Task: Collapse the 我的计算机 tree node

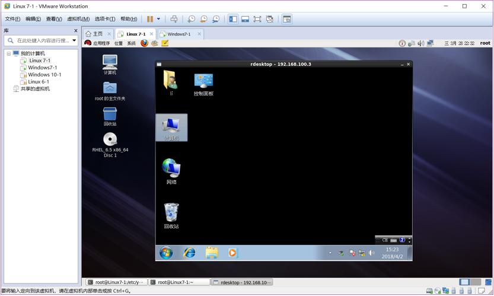Action: click(9, 53)
